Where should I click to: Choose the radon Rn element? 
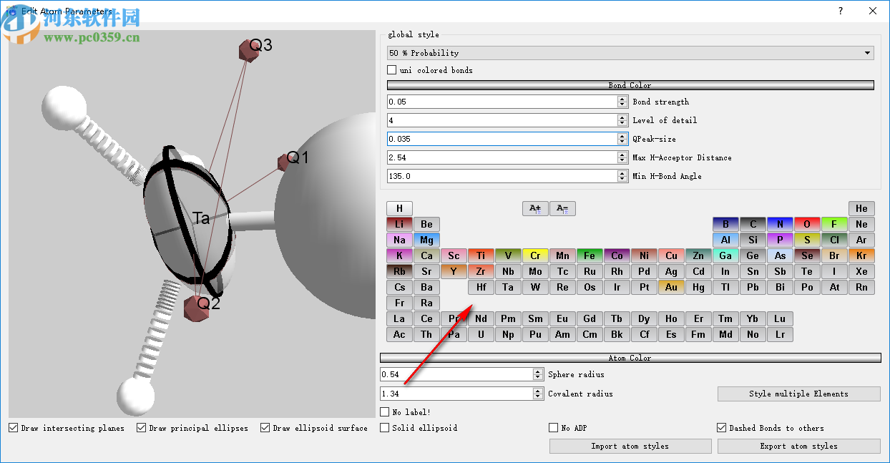tap(861, 287)
